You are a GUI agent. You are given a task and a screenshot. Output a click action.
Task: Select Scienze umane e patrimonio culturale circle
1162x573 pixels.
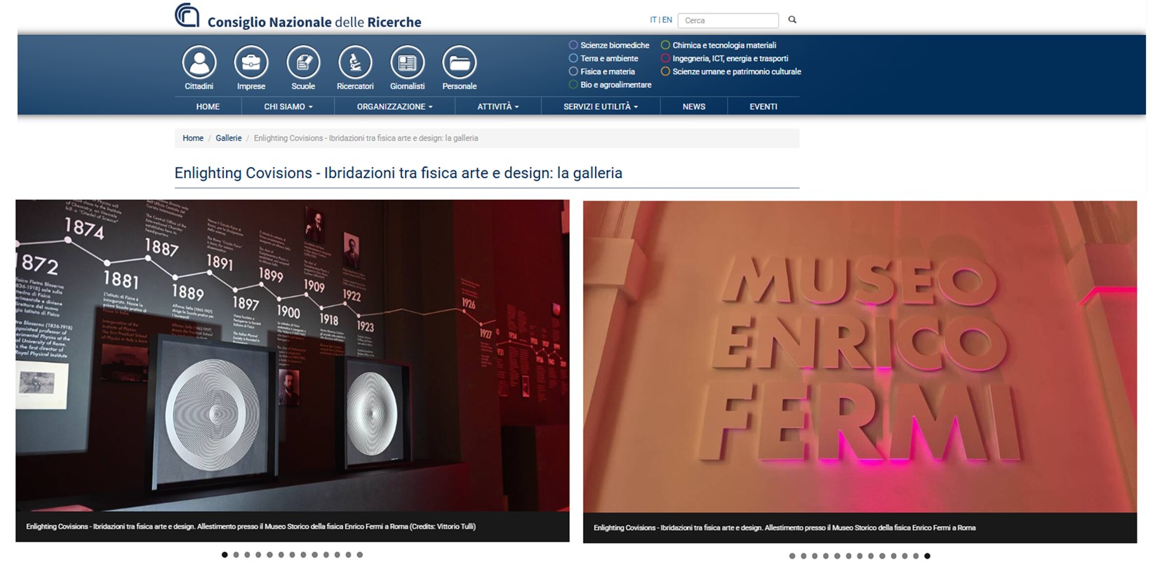coord(665,72)
